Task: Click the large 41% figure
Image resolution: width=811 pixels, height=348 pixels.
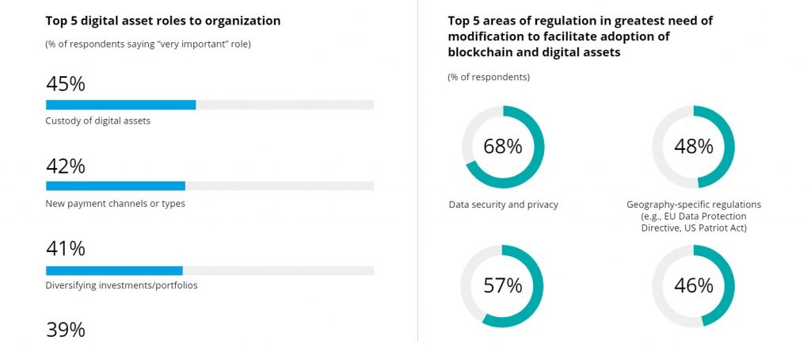Action: [66, 248]
